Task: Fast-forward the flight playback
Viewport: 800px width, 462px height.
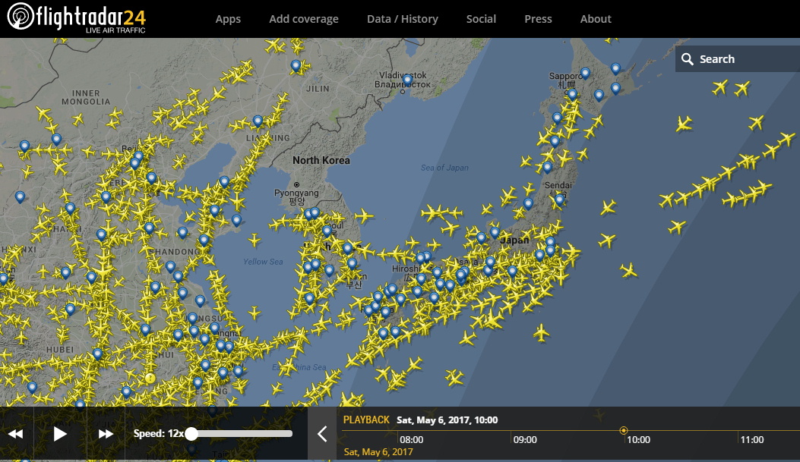Action: pos(106,434)
